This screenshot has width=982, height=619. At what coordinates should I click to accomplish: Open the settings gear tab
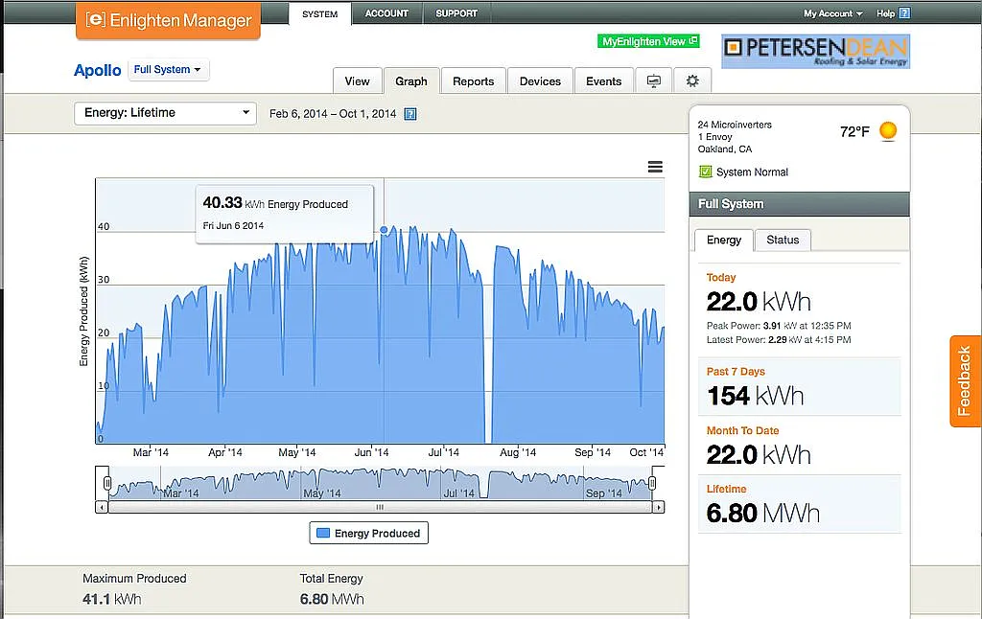coord(692,81)
